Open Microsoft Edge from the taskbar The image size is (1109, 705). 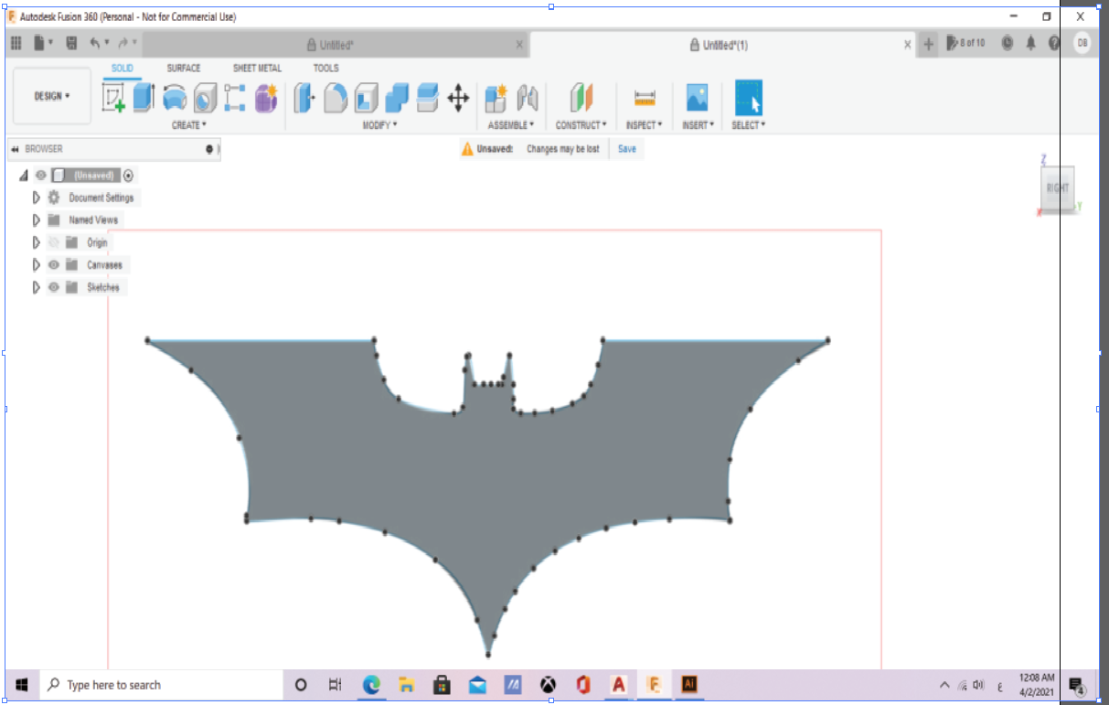[x=372, y=684]
